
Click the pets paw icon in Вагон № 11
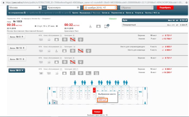(x=81, y=62)
